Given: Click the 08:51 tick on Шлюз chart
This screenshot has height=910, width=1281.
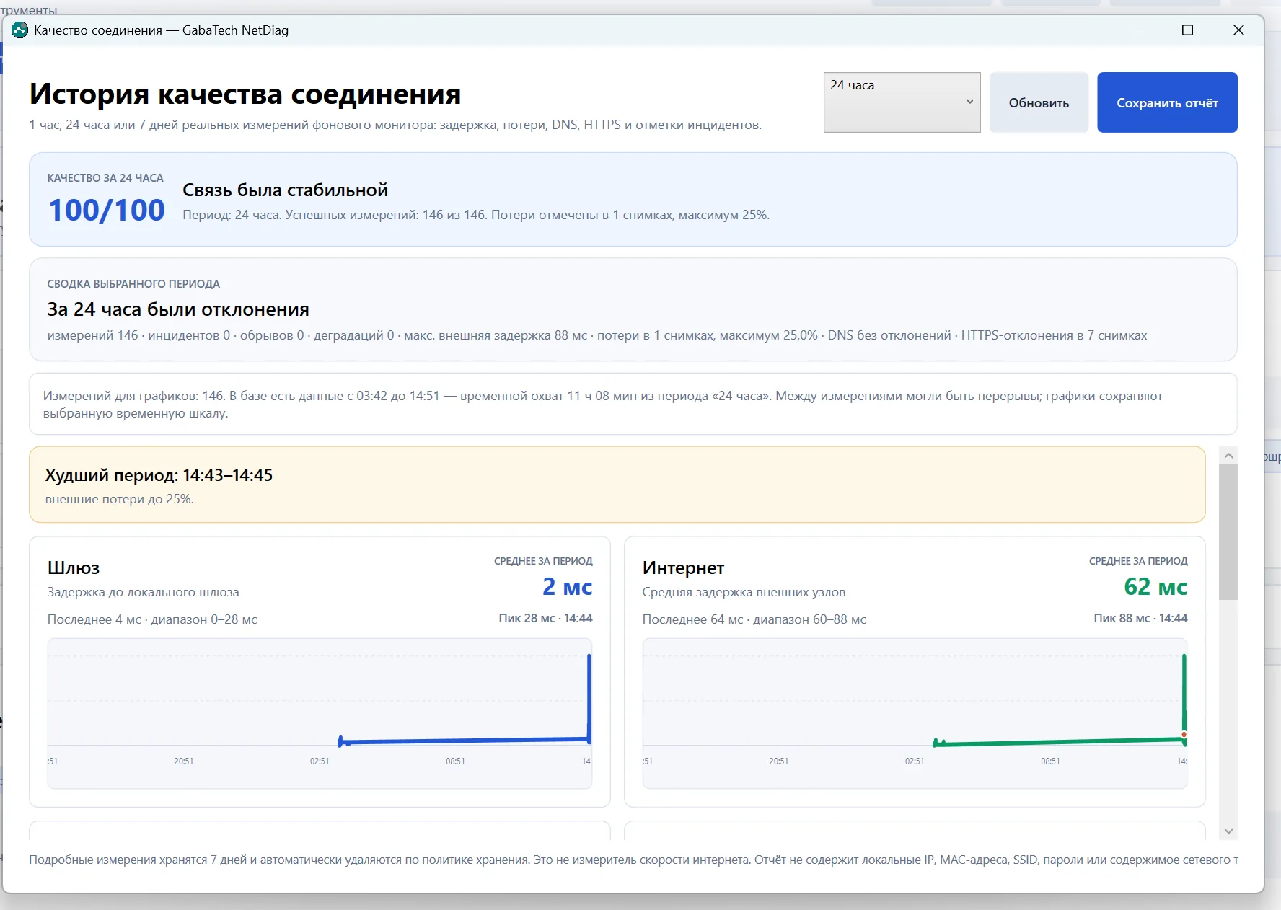Looking at the screenshot, I should 455,761.
